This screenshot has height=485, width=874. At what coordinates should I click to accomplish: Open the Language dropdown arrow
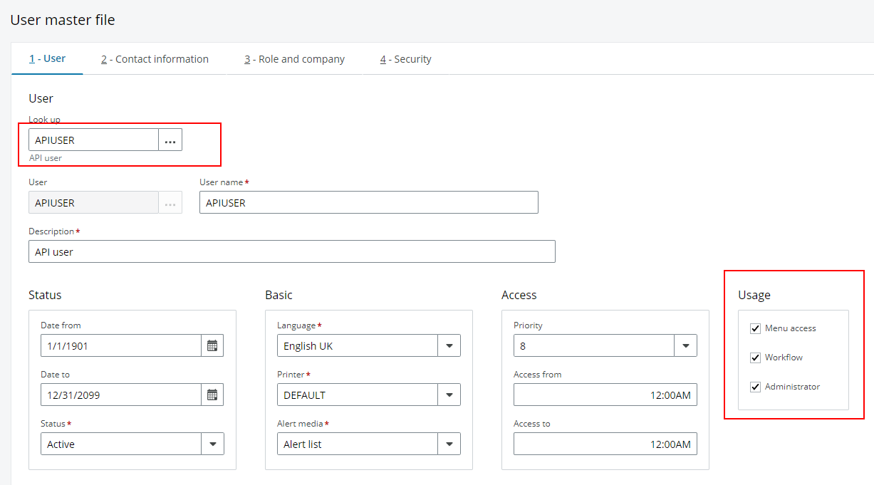[449, 346]
